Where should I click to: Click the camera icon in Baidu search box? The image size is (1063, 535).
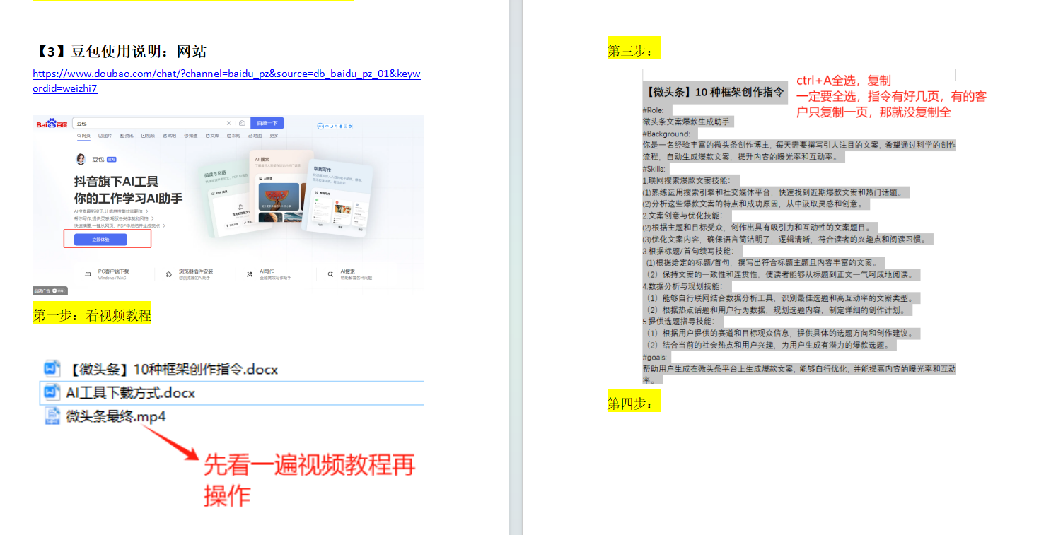coord(242,123)
